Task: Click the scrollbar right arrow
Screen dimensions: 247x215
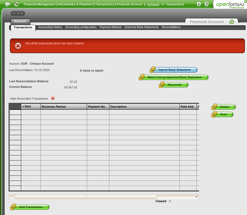Action: click(196, 197)
